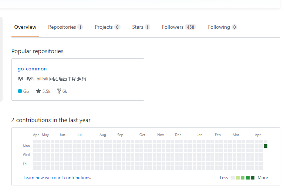This screenshot has width=304, height=195.
Task: Open the Projects tab
Action: 104,27
